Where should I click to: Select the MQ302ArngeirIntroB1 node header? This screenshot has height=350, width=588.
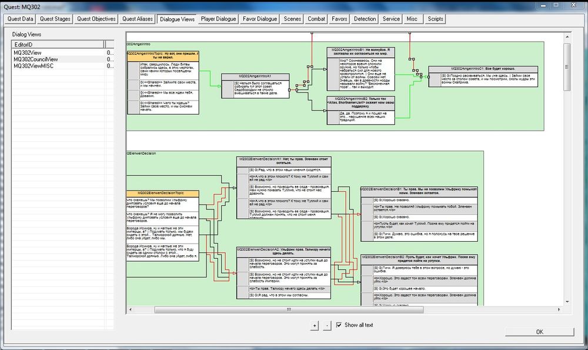click(361, 52)
